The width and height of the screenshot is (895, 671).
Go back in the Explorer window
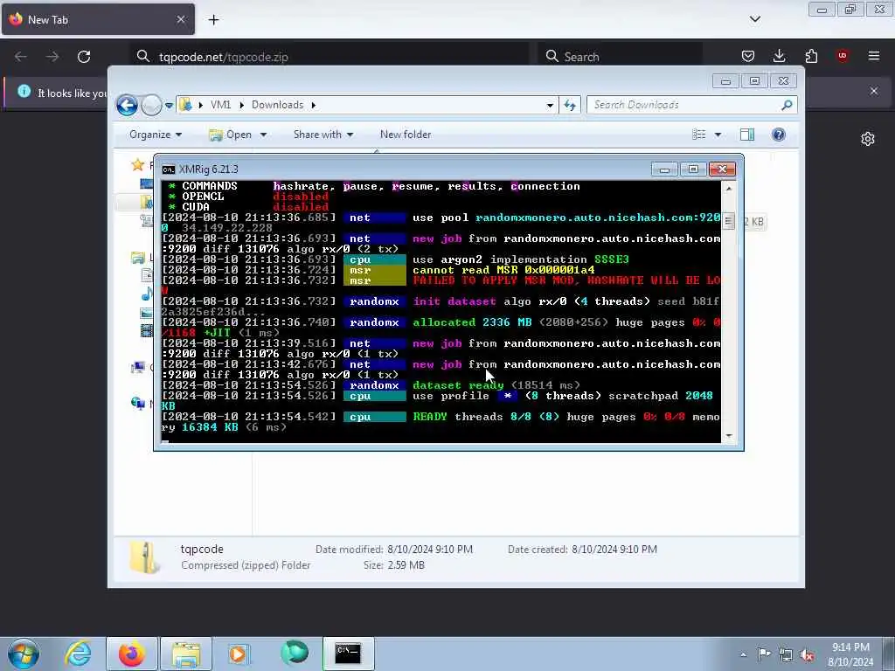127,105
